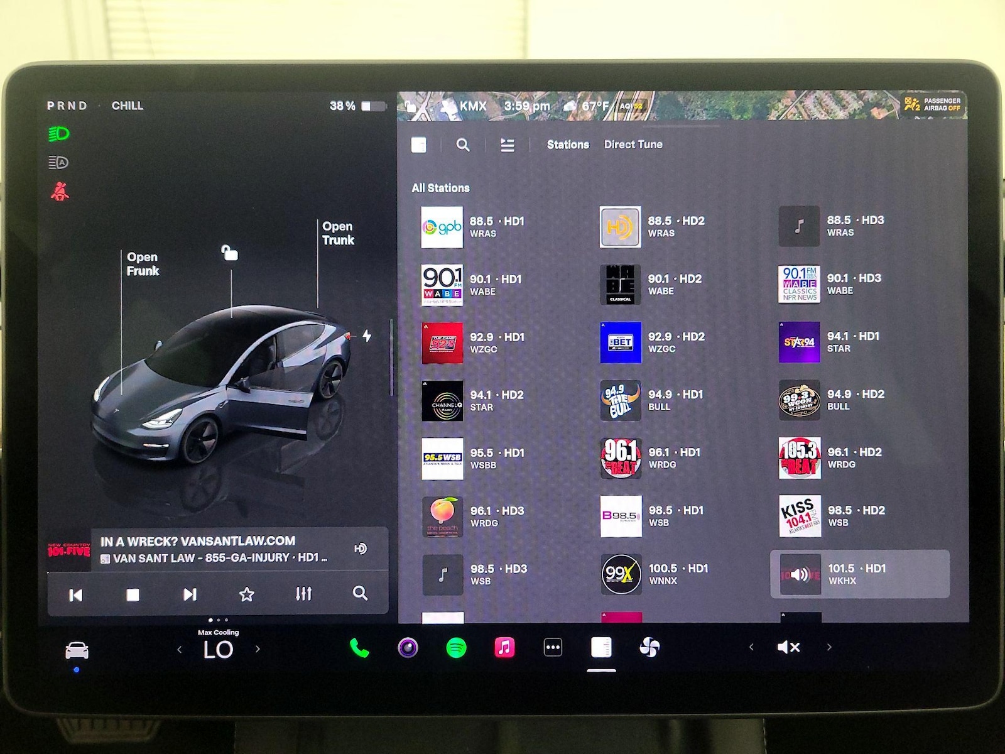Toggle the headlights indicator
The image size is (1005, 754).
click(x=58, y=134)
